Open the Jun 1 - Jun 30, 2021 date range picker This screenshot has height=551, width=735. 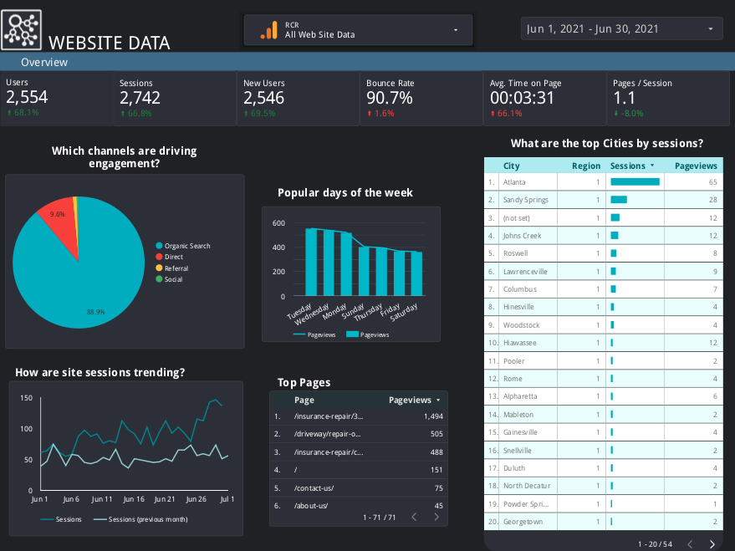pyautogui.click(x=621, y=29)
